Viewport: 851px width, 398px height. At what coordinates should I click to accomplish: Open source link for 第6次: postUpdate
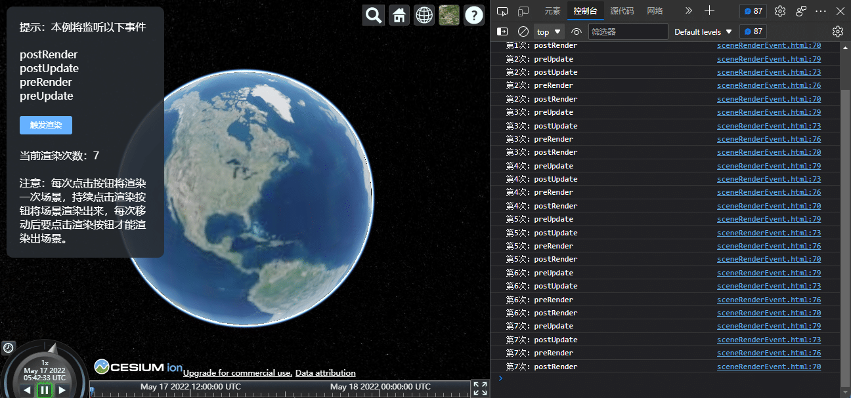769,286
